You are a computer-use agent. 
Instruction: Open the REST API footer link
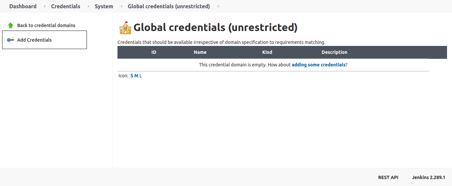388,177
